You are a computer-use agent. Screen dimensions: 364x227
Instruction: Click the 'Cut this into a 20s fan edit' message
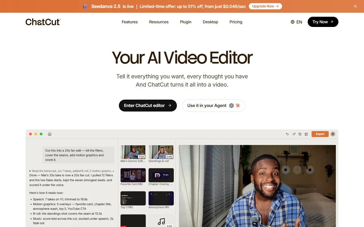[78, 155]
